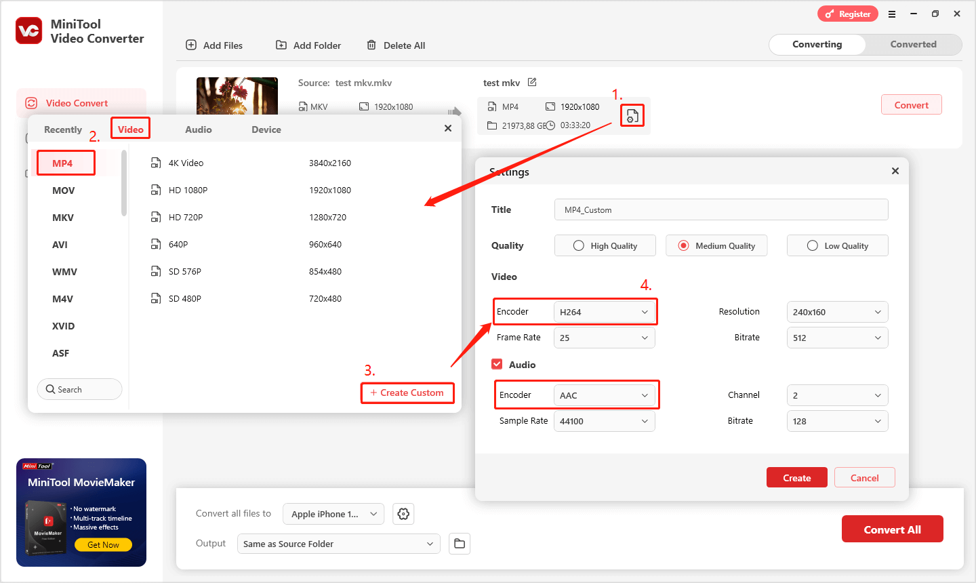Click the format list scrollbar
Viewport: 976px width, 583px height.
[x=124, y=183]
